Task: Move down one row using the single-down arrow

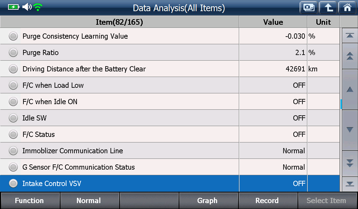Action: point(350,130)
